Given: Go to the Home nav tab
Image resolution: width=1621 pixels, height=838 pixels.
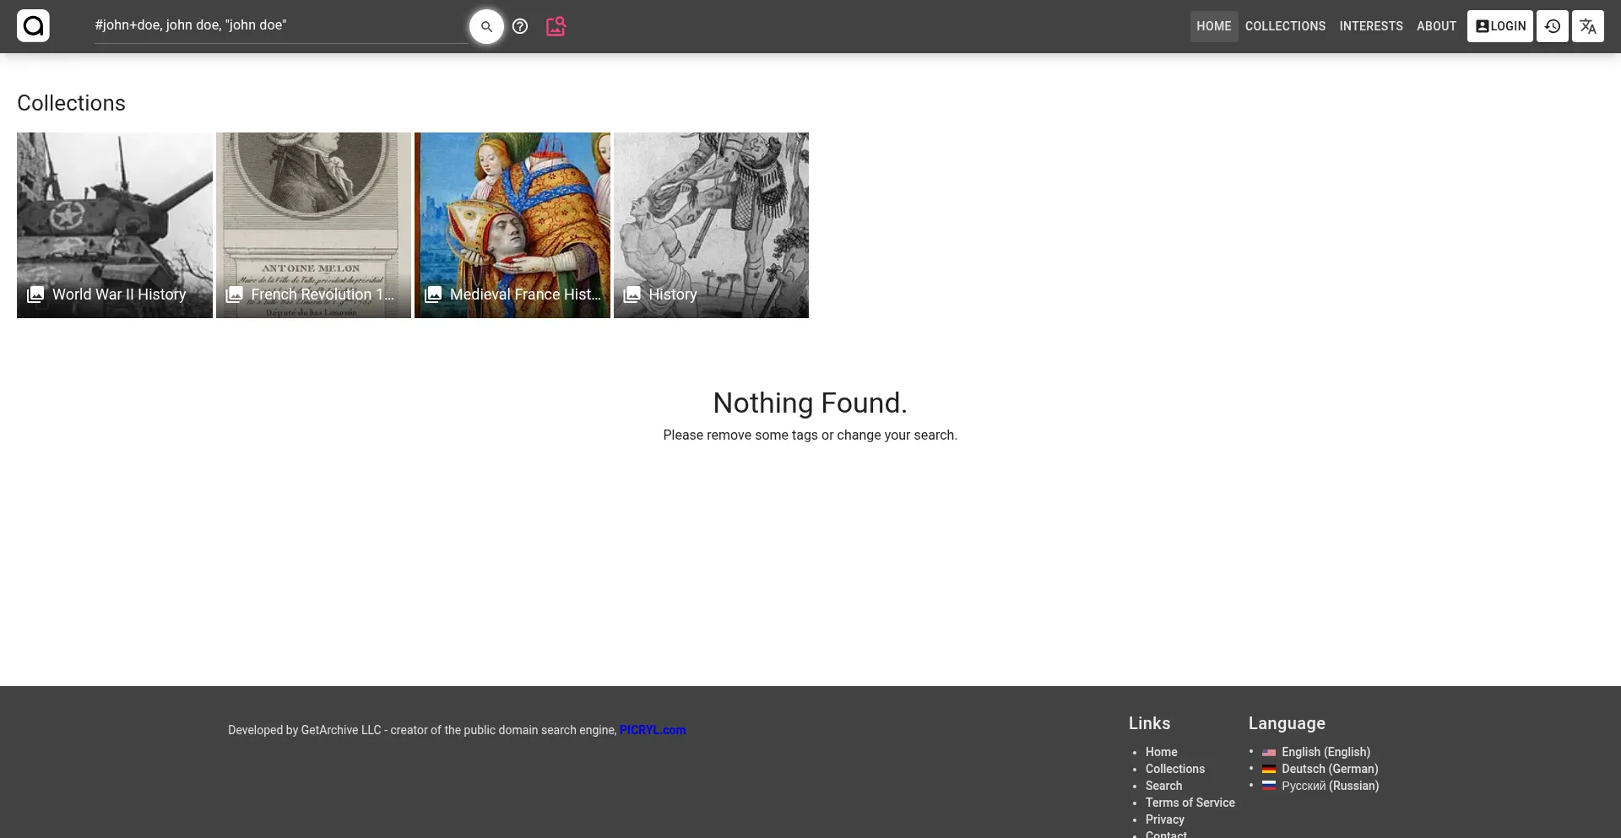Looking at the screenshot, I should (x=1213, y=26).
